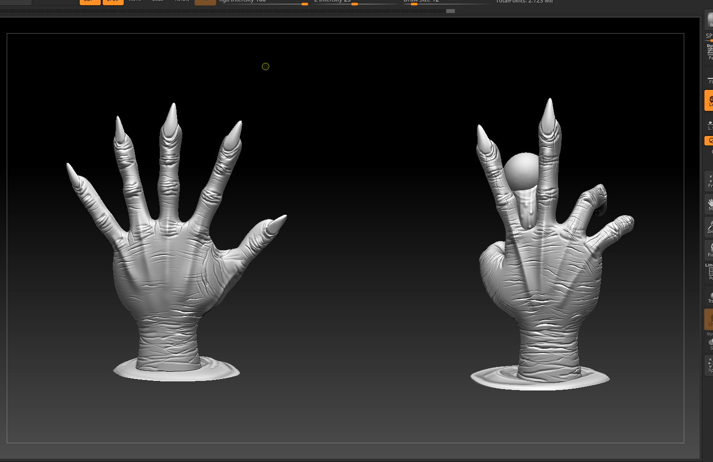Click the orange XYZ rotation mode button
This screenshot has width=713, height=462.
pos(709,141)
